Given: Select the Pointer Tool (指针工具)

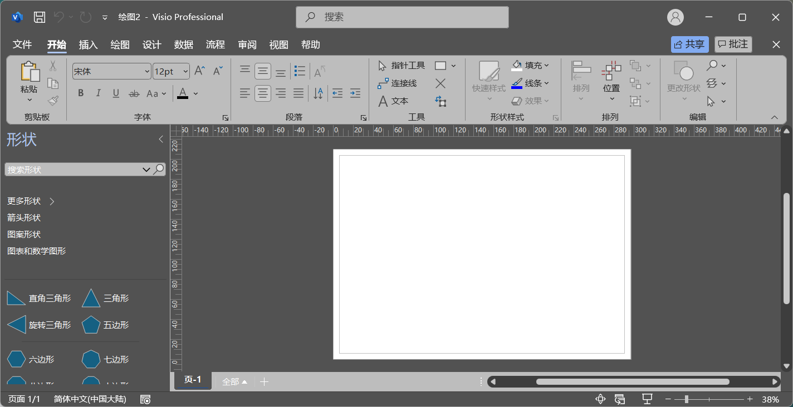Looking at the screenshot, I should 402,66.
